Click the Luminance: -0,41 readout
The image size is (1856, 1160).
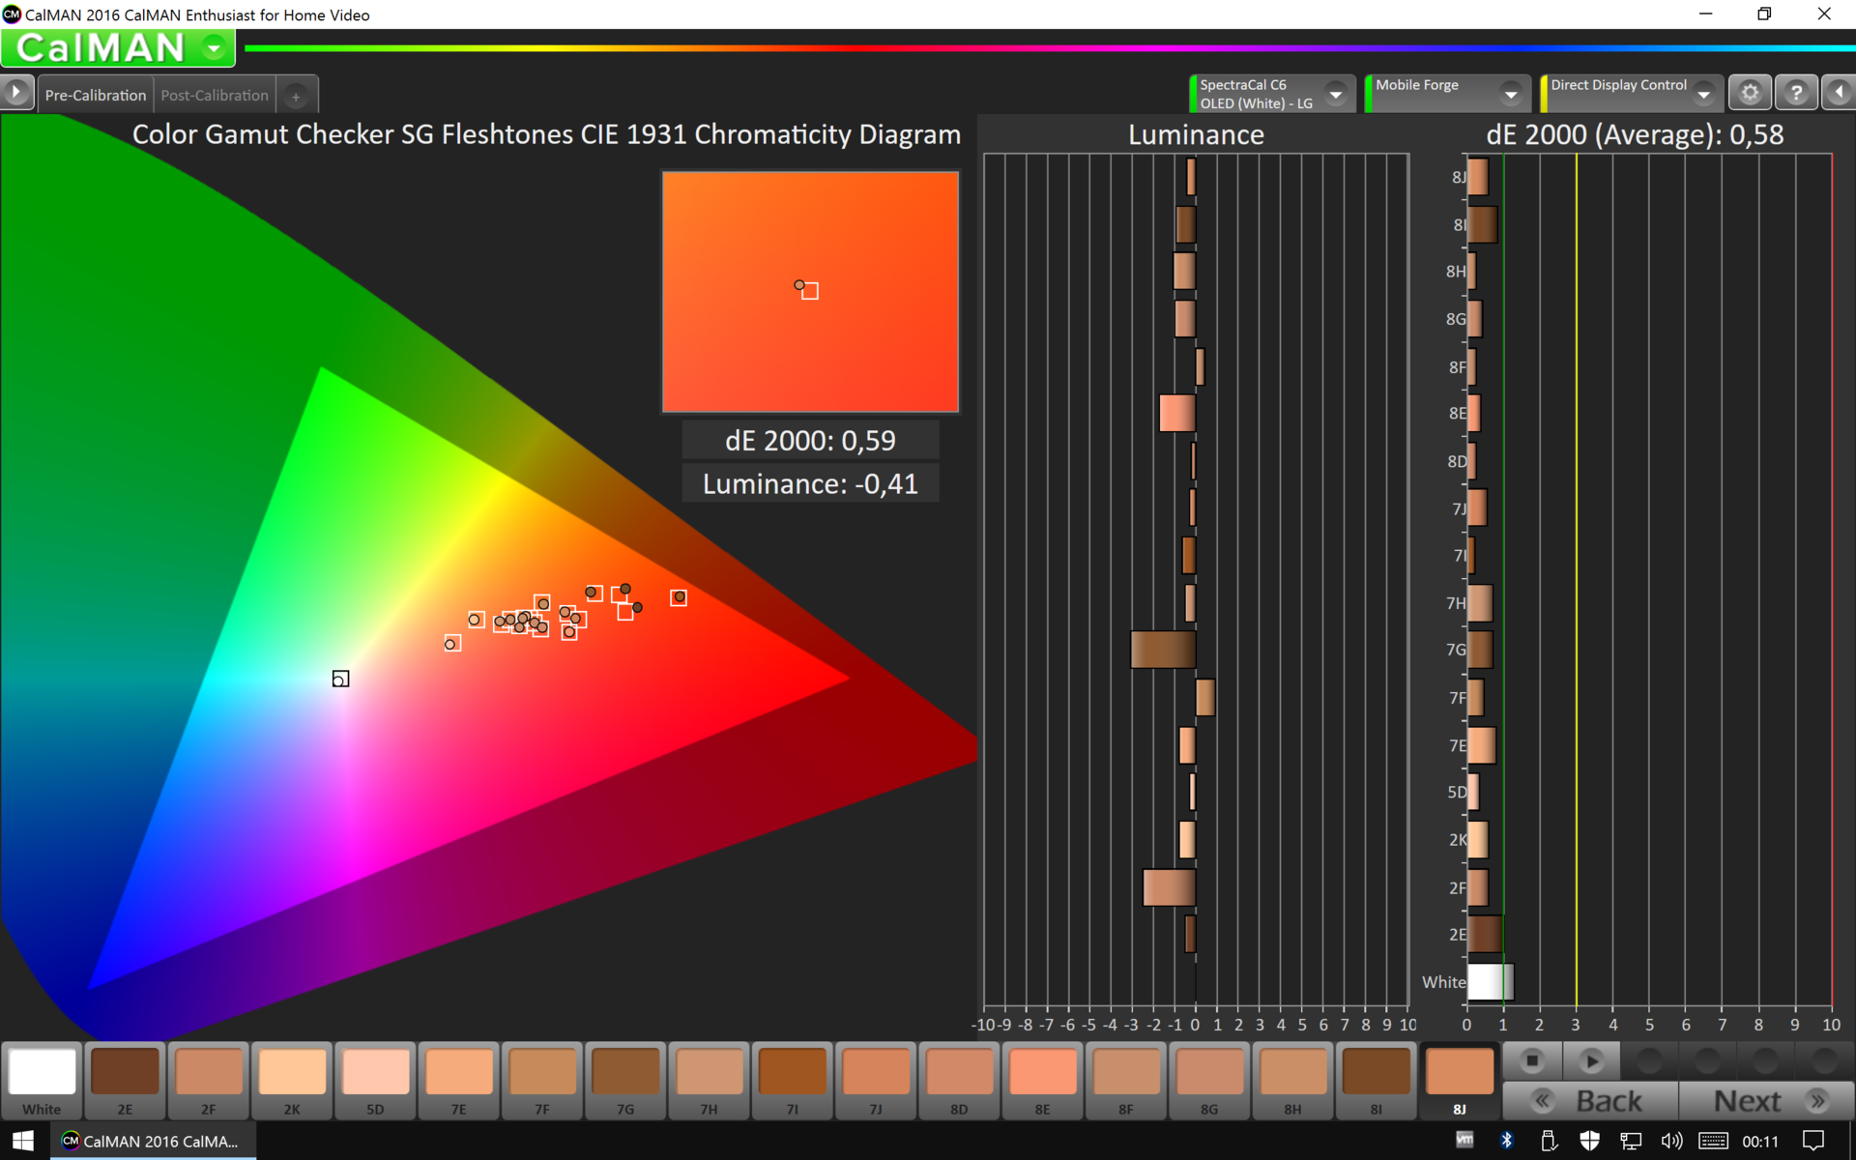click(810, 483)
